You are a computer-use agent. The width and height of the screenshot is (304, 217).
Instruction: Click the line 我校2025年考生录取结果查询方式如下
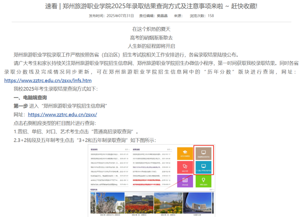[x=55, y=89]
